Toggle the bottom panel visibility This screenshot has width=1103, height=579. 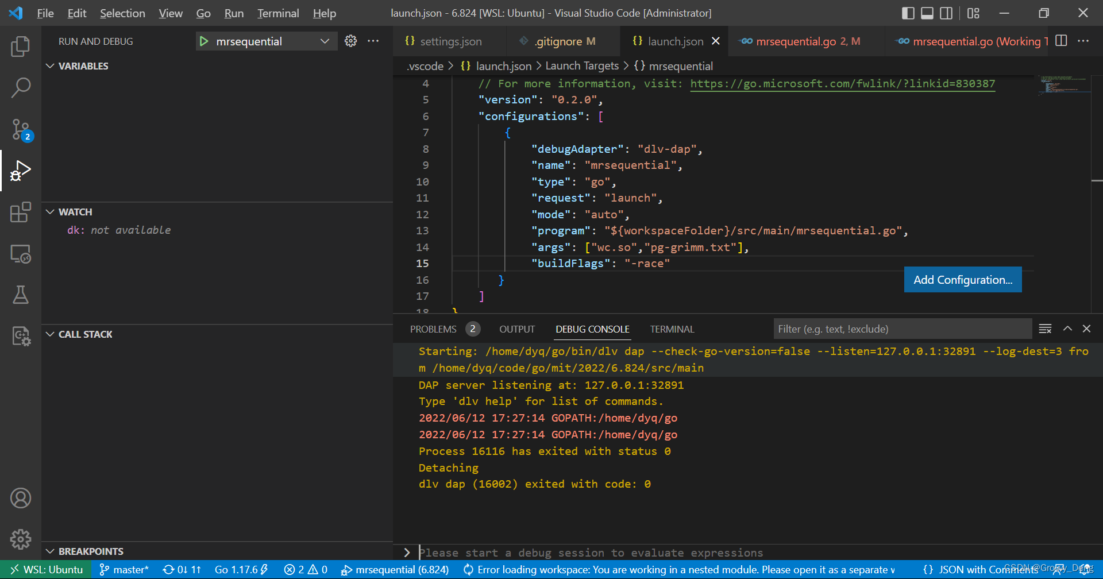pyautogui.click(x=927, y=13)
